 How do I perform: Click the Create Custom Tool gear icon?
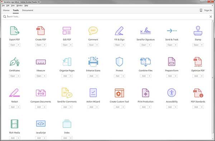click(x=119, y=93)
